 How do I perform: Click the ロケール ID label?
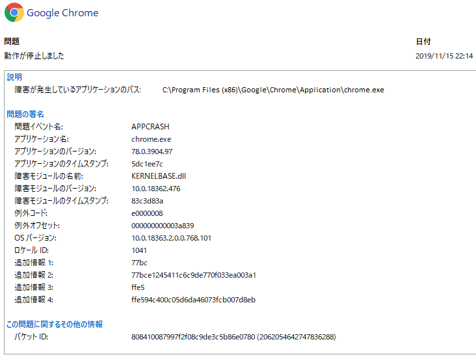[32, 250]
